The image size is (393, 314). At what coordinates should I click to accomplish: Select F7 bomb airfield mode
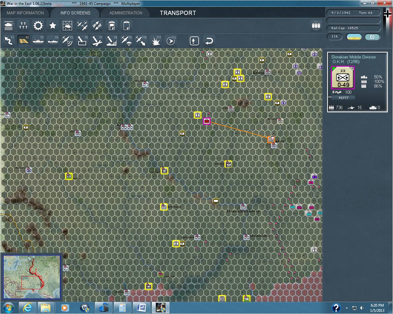click(x=97, y=40)
